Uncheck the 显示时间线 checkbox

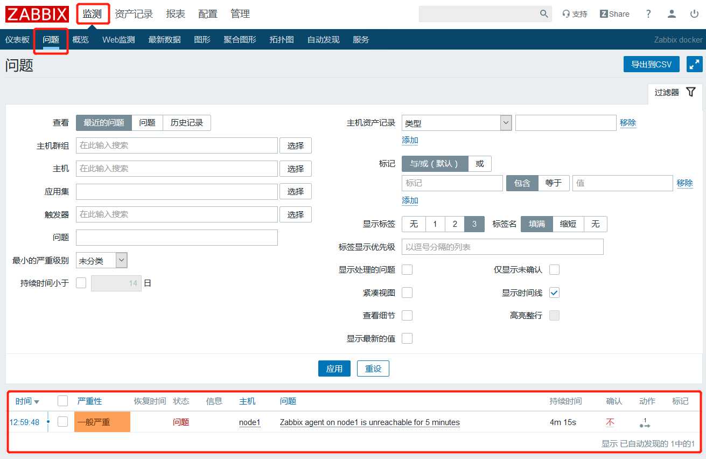pyautogui.click(x=554, y=293)
